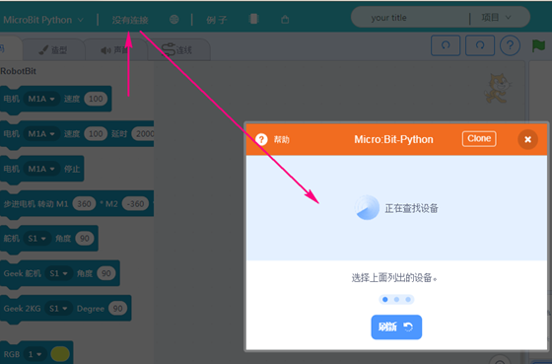Switch to the 造型 costumes tab
This screenshot has width=552, height=364.
[53, 49]
